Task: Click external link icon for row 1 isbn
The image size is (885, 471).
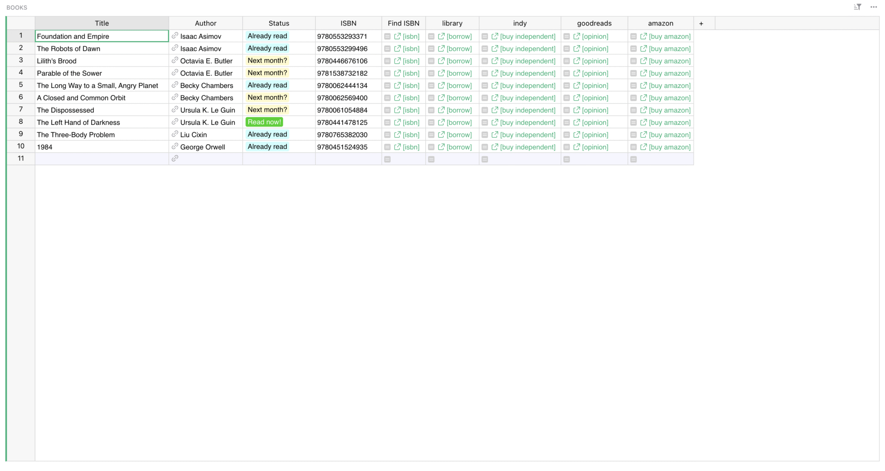Action: tap(397, 36)
